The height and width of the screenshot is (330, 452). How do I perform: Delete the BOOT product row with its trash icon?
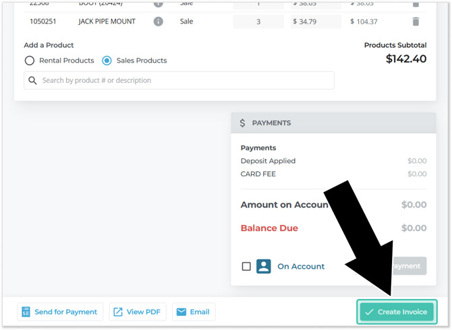click(416, 3)
